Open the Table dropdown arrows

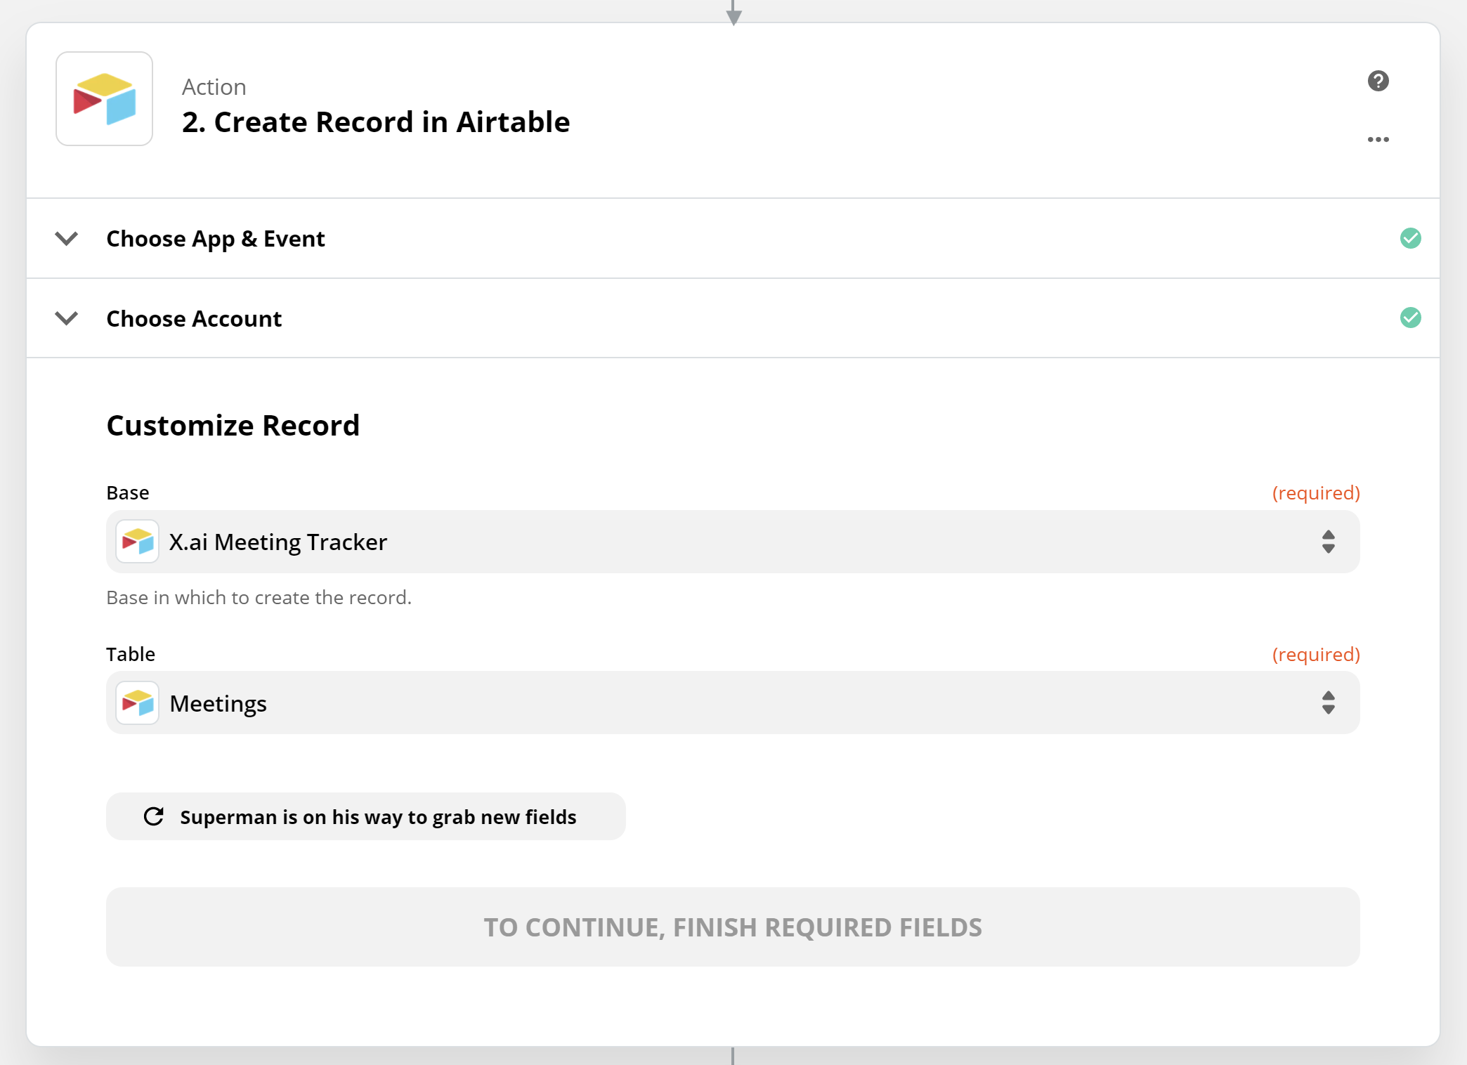1328,703
